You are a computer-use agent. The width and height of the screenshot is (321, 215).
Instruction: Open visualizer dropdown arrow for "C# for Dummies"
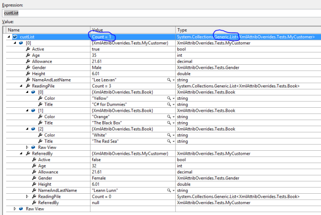point(173,104)
